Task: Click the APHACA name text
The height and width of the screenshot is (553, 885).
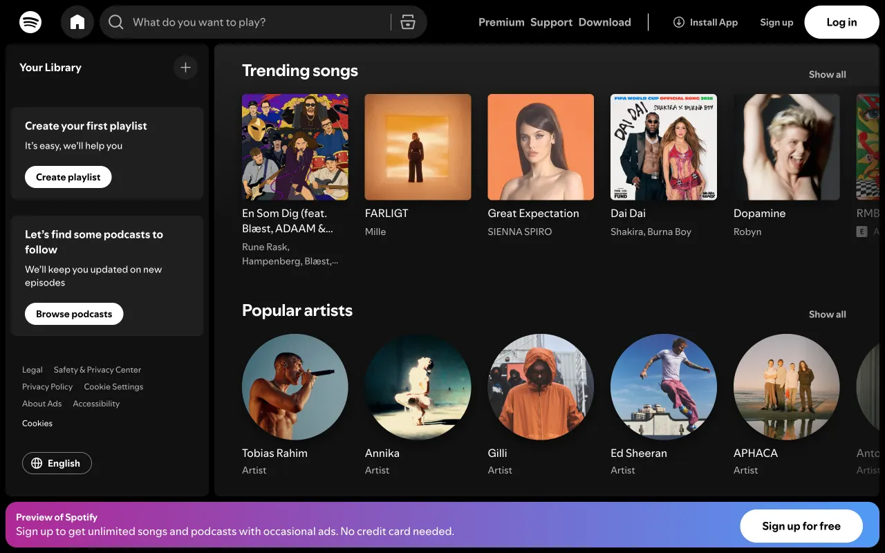Action: pos(756,453)
